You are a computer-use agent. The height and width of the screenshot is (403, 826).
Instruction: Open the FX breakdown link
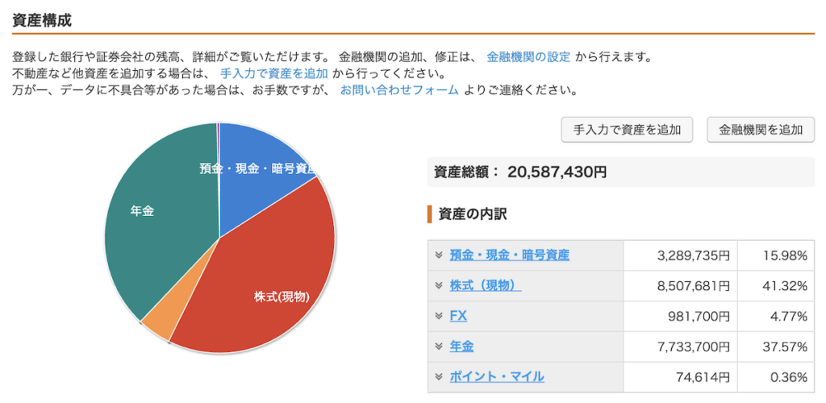tap(458, 316)
